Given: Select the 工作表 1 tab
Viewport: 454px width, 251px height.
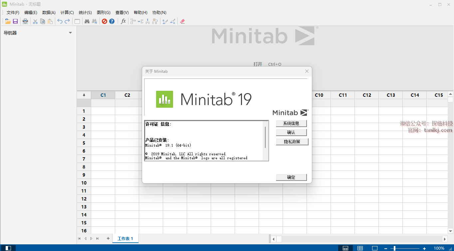Looking at the screenshot, I should [x=125, y=238].
